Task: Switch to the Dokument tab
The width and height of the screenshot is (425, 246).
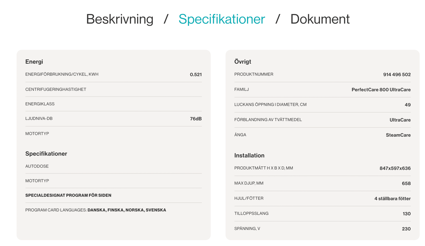Action: [x=320, y=19]
